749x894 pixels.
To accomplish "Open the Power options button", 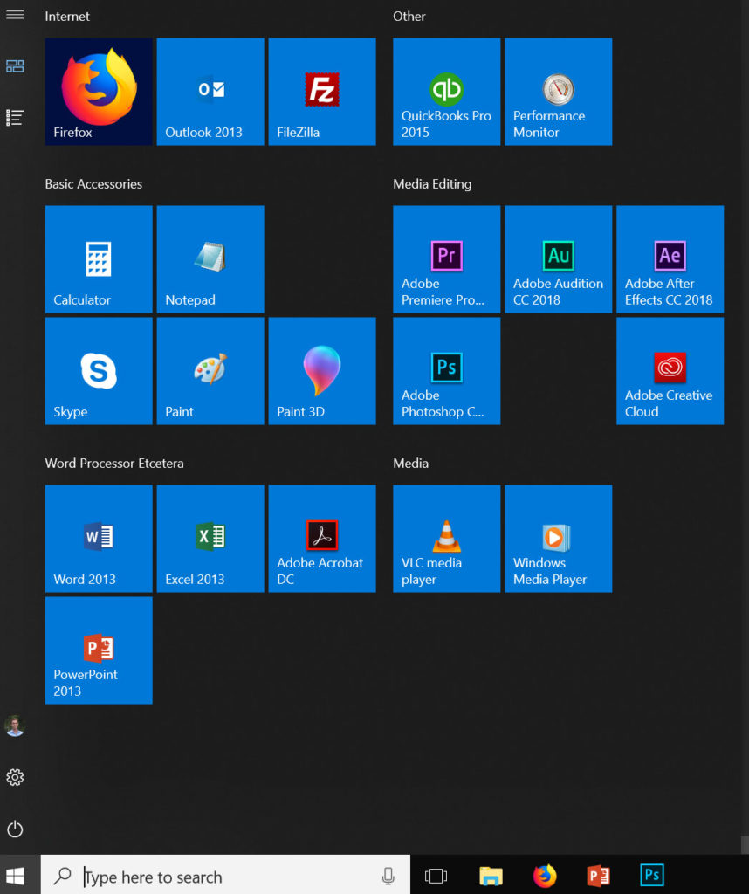I will tap(15, 829).
